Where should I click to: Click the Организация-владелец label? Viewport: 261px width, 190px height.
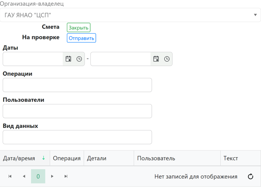coord(32,4)
